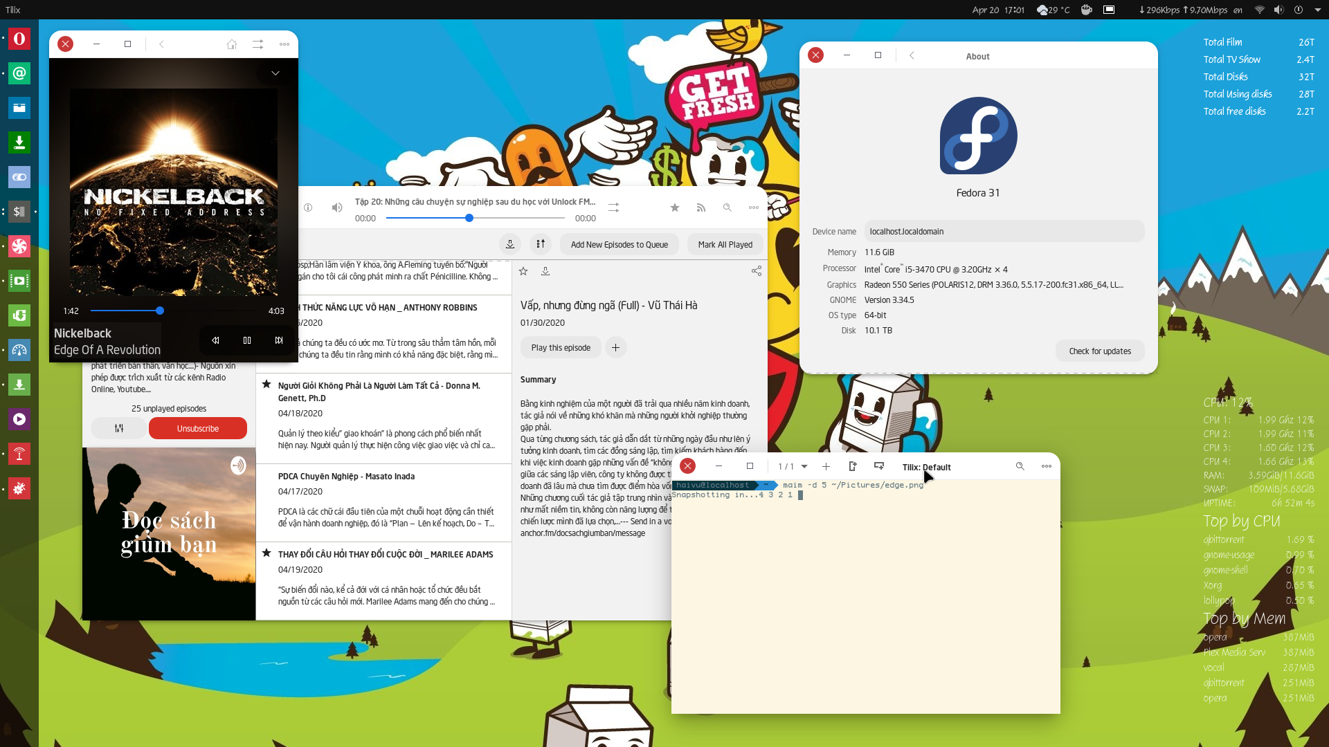Show info icon in podcast player header
The image size is (1329, 747).
308,207
